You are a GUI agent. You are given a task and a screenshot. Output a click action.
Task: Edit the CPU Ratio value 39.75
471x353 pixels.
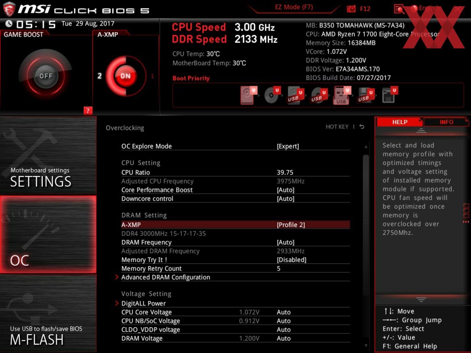click(x=285, y=172)
